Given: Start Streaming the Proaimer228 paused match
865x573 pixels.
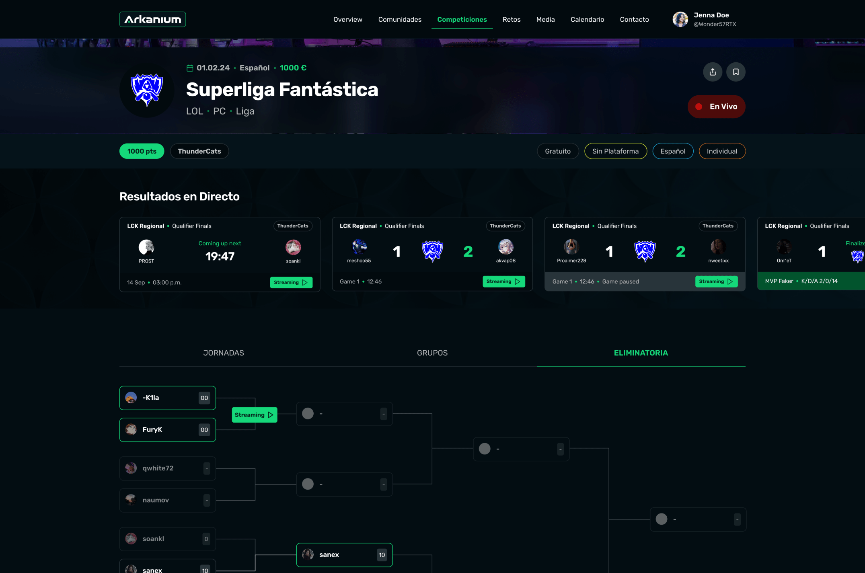Looking at the screenshot, I should click(x=716, y=281).
